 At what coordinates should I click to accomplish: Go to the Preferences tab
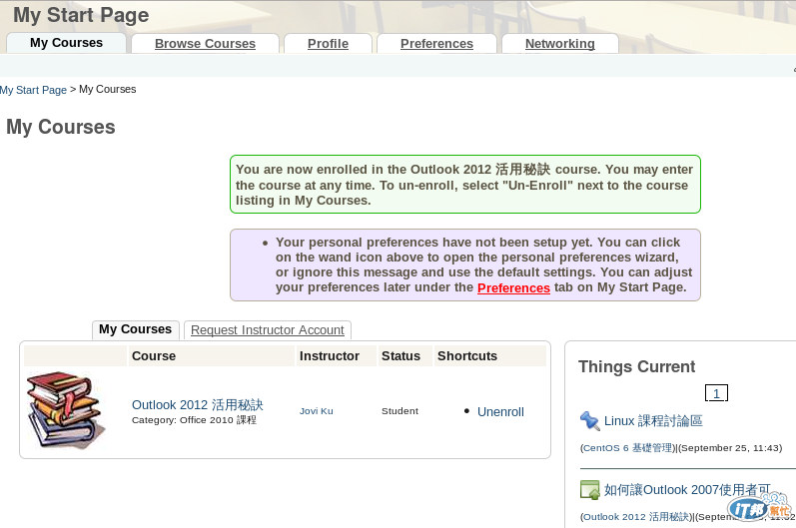(436, 44)
